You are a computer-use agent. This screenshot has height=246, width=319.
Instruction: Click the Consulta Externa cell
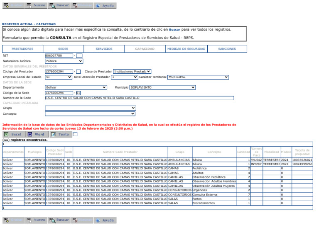214,195
